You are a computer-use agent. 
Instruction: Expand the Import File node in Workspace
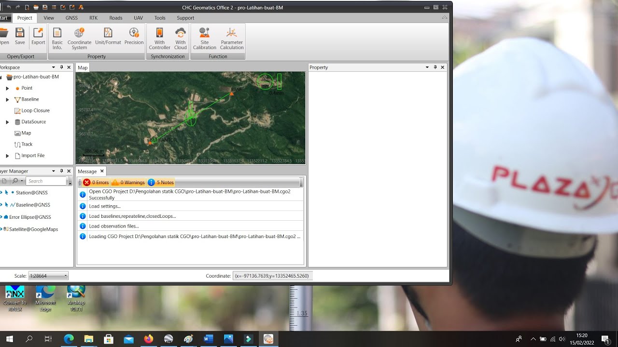pos(7,156)
